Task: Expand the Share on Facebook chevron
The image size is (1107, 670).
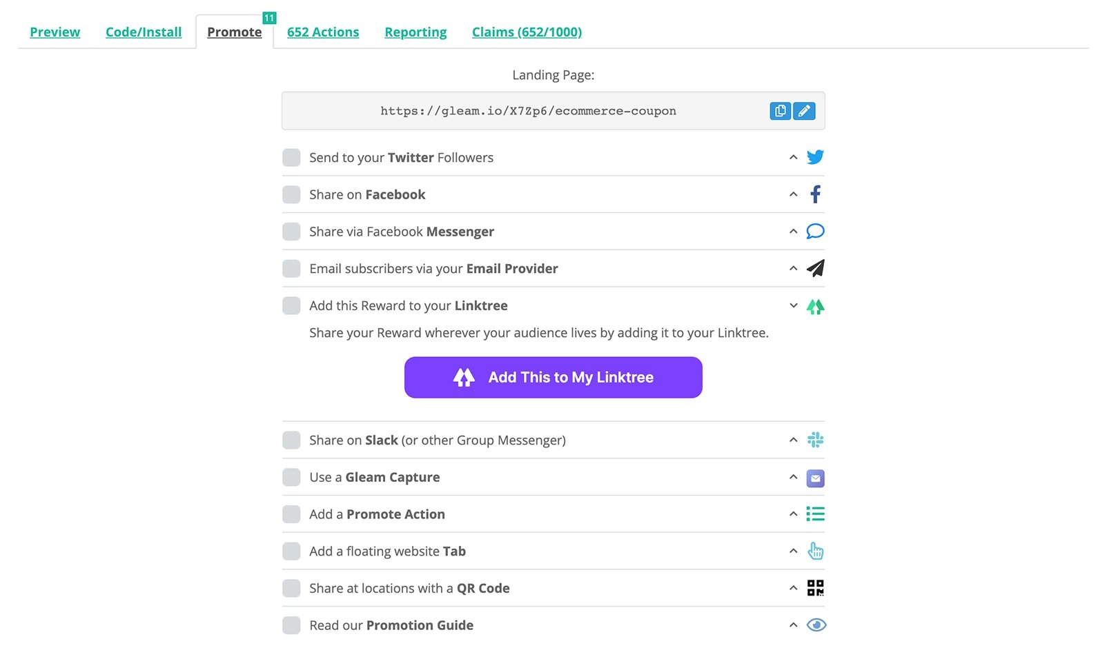Action: [793, 194]
